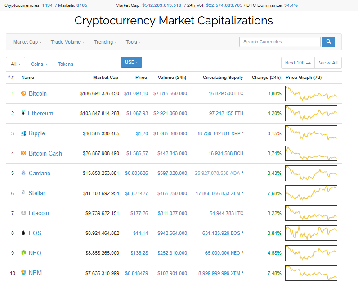Click Bitcoin Cash supply 16.934.588 BCH

pos(226,153)
